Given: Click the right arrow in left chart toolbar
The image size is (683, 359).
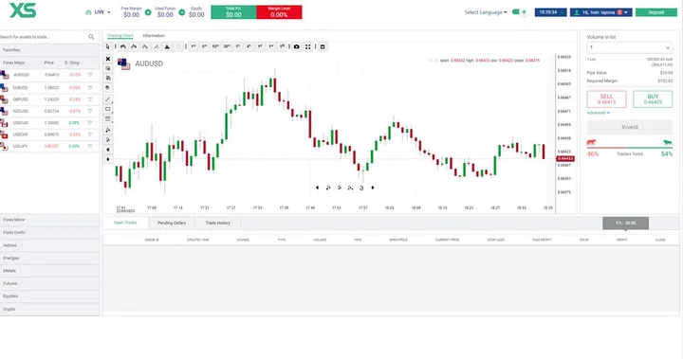Looking at the screenshot, I should click(x=108, y=159).
